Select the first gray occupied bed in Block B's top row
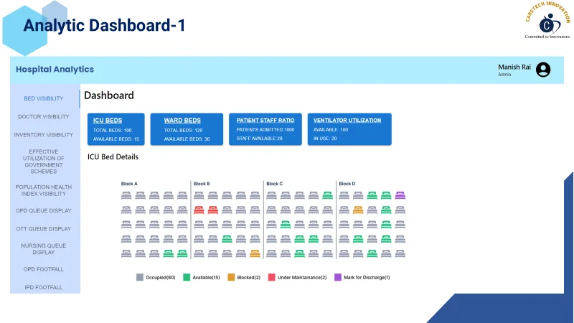 [199, 195]
